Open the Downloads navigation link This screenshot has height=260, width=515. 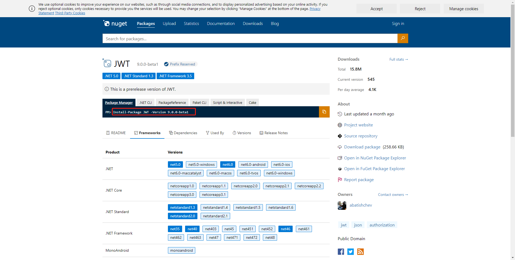point(253,24)
